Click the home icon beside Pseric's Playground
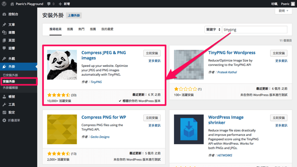297x167 pixels. (x=12, y=4)
